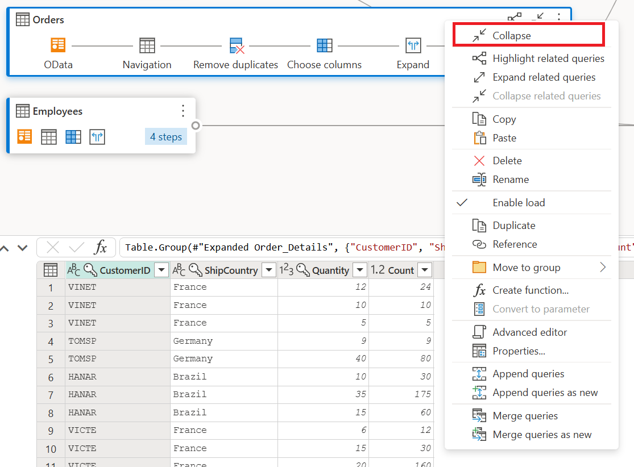Select the Remove duplicates step icon
The image size is (634, 467).
237,45
